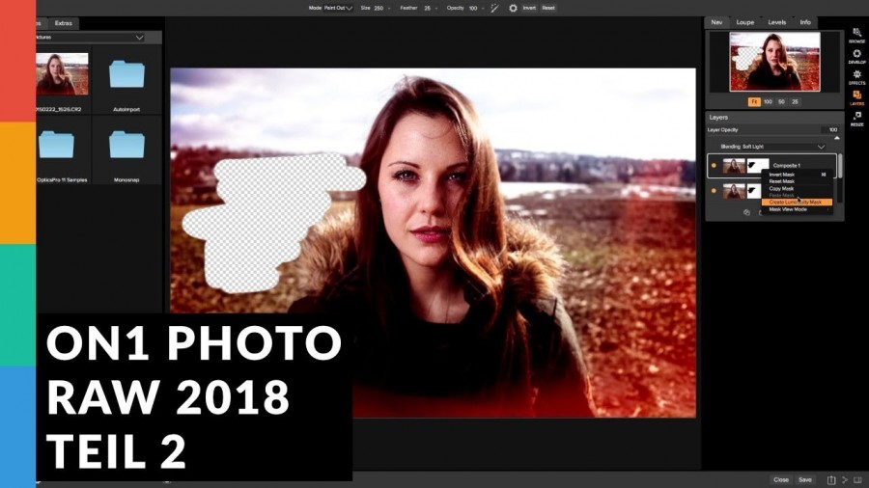Viewport: 869px width, 488px height.
Task: Adjust the Layer Opacity slider handle
Action: [x=837, y=138]
